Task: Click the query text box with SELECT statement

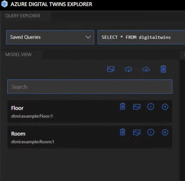Action: (142, 37)
